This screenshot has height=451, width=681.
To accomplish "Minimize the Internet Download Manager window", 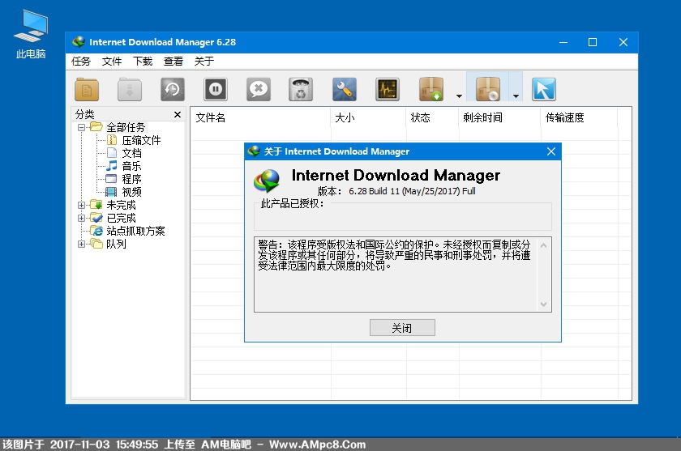I will click(x=563, y=42).
